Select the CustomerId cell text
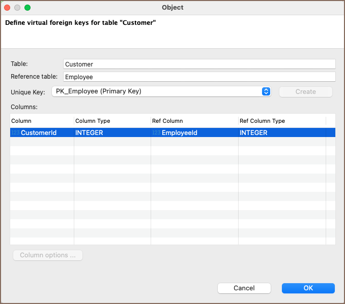 click(x=39, y=133)
